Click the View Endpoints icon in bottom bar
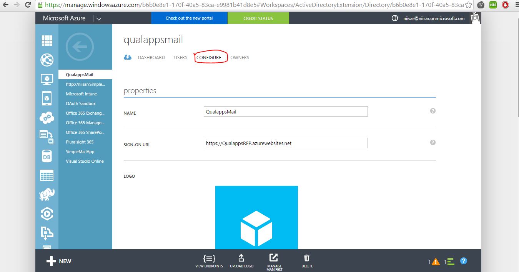Image resolution: width=519 pixels, height=272 pixels. click(x=209, y=258)
